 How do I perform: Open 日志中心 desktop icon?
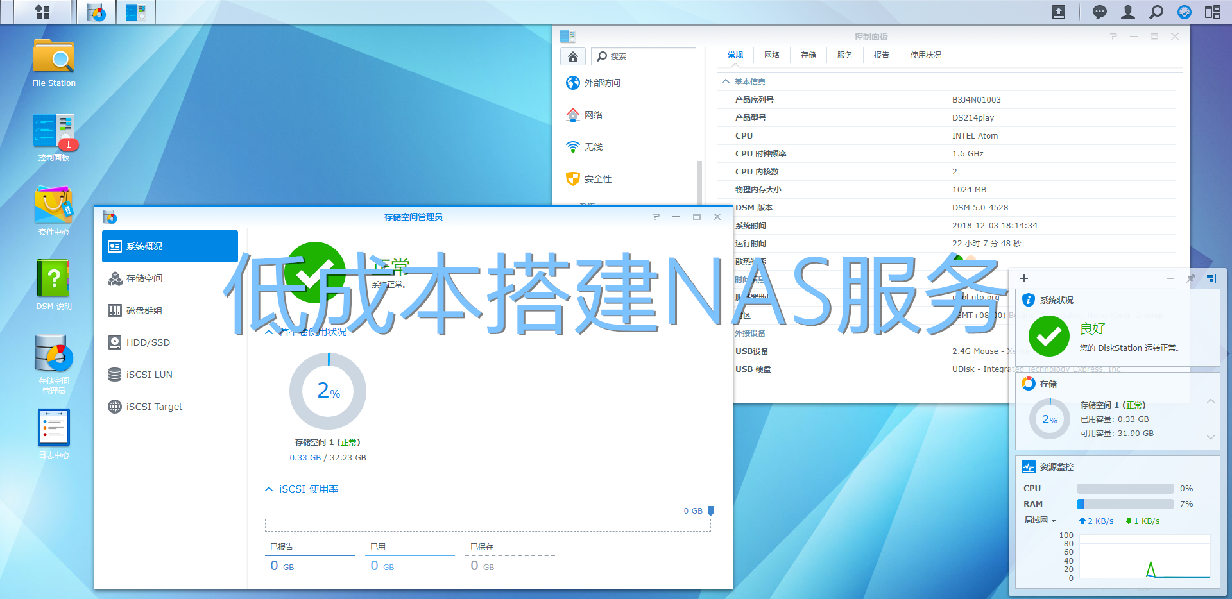54,435
